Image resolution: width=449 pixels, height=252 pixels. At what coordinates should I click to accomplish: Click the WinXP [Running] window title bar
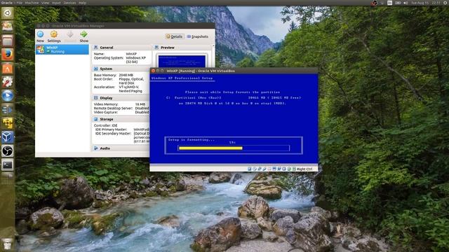[x=234, y=71]
